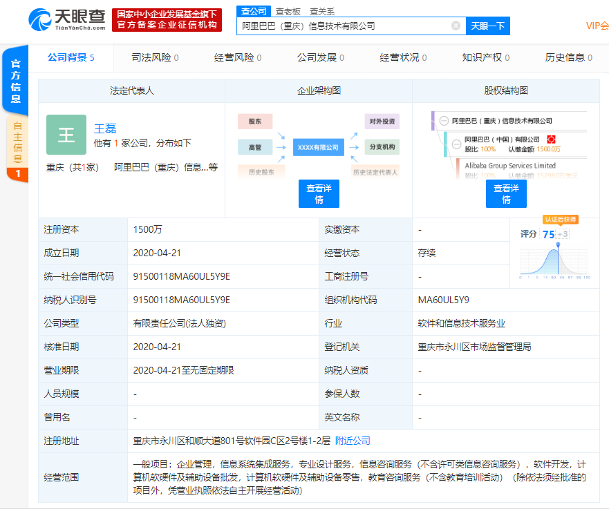The width and height of the screenshot is (609, 509).
Task: Open the 司法风险 tab
Action: pos(155,57)
